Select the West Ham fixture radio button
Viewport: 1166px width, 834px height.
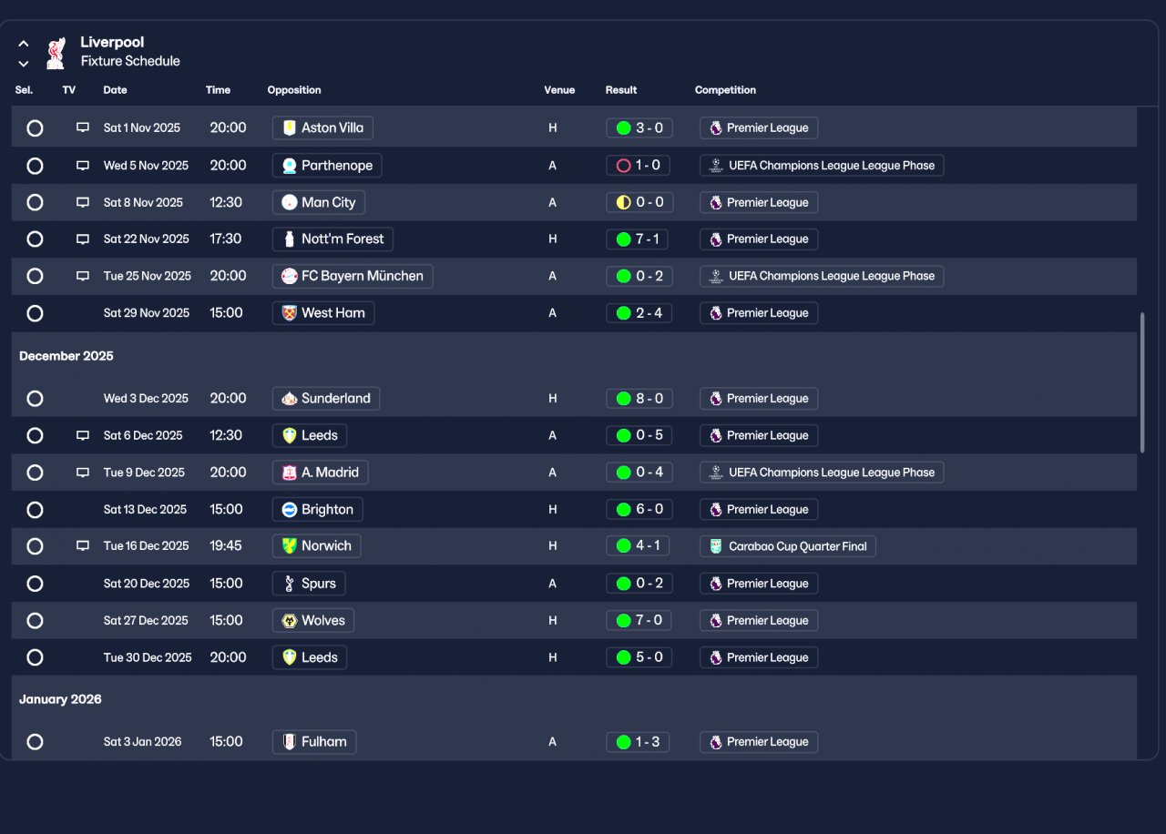tap(35, 313)
